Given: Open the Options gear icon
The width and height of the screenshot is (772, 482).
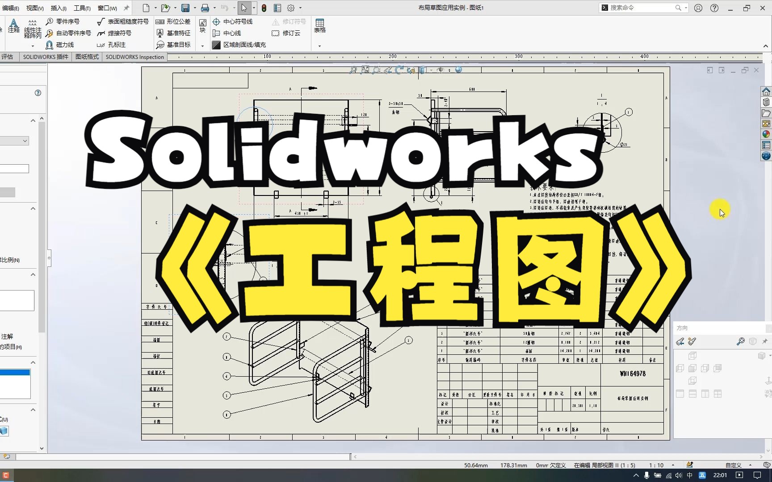Looking at the screenshot, I should click(291, 8).
